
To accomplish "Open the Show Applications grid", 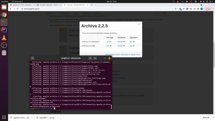I will coord(4,117).
